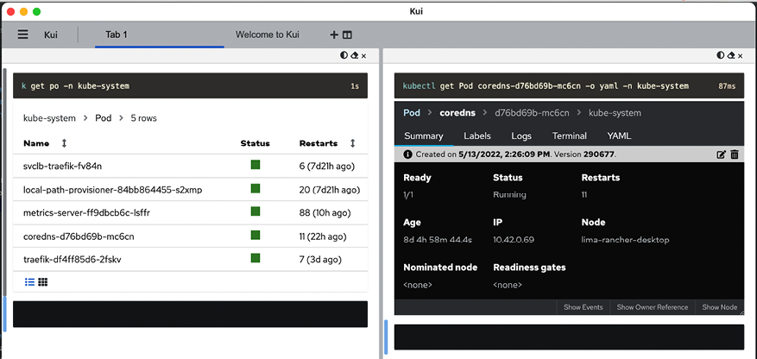Click d76bd69b-mc6cn breadcrumb in pod header
This screenshot has width=757, height=359.
click(x=532, y=113)
